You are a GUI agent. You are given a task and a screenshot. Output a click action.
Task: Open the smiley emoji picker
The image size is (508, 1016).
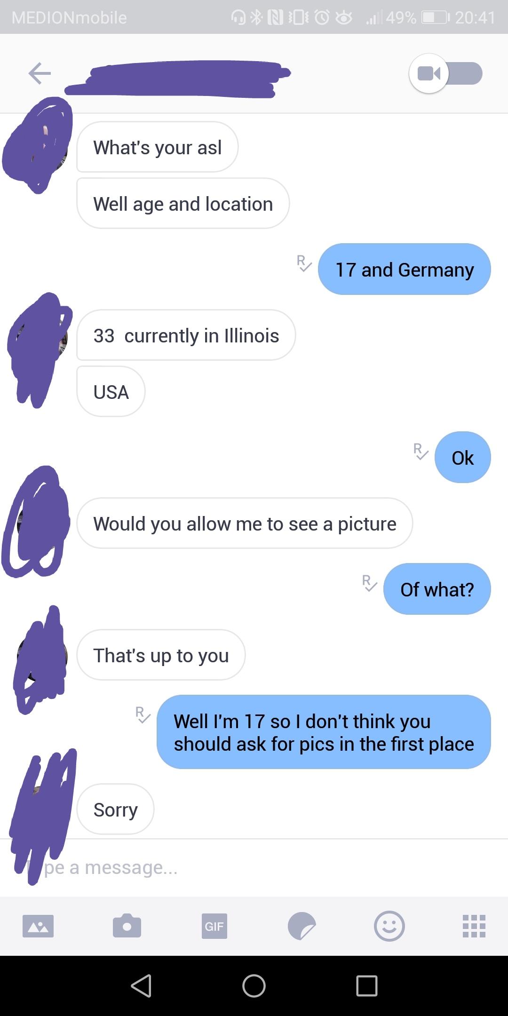(x=389, y=926)
